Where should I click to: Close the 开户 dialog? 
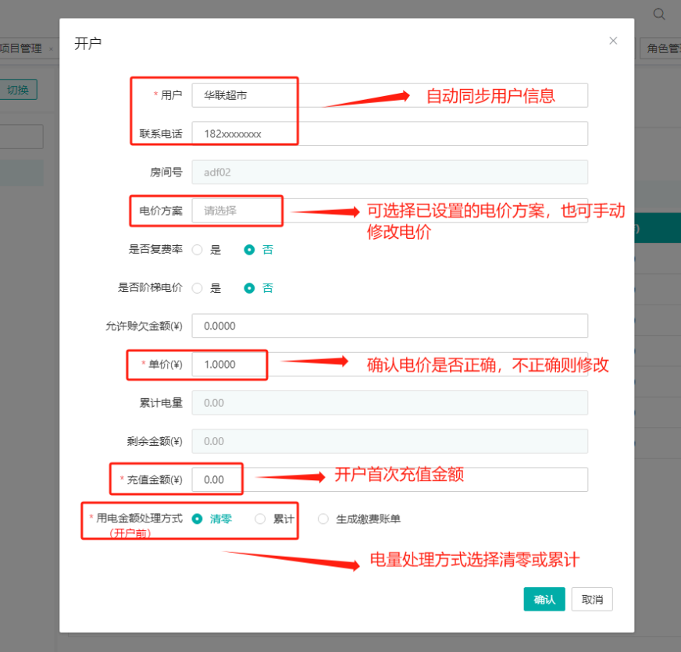[x=613, y=41]
